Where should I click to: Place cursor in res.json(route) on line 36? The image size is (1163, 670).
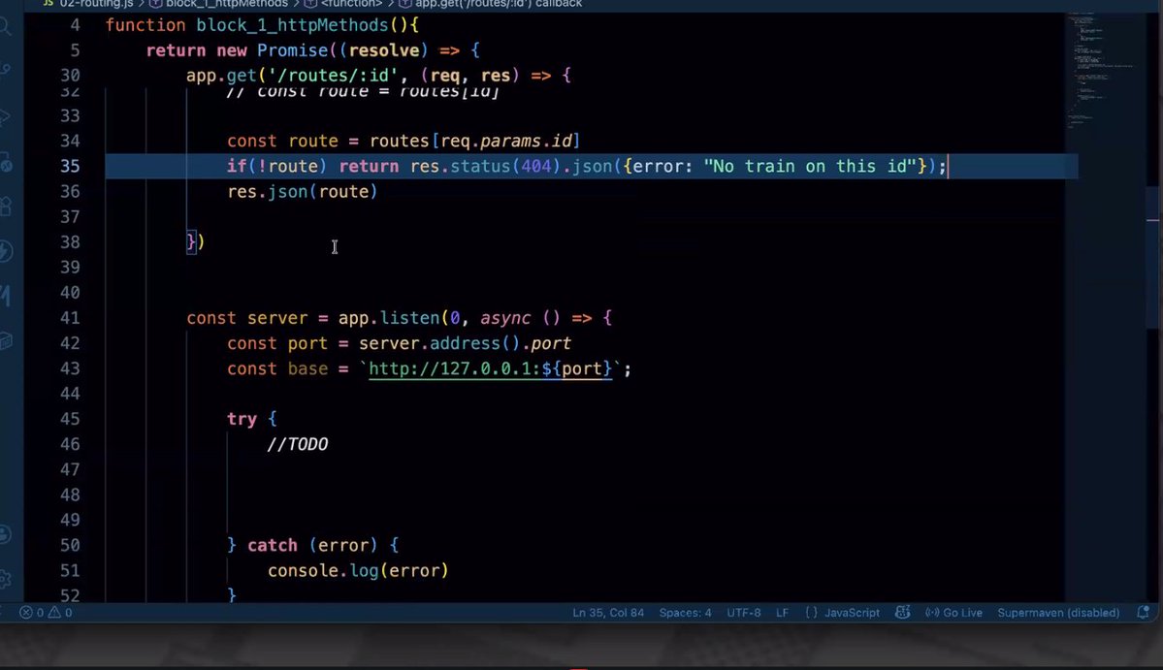(x=303, y=191)
